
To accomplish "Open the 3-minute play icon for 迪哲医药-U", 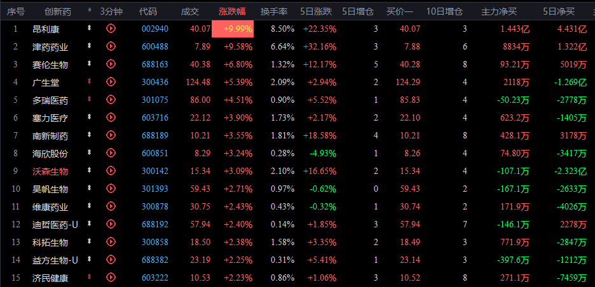I will [x=111, y=224].
